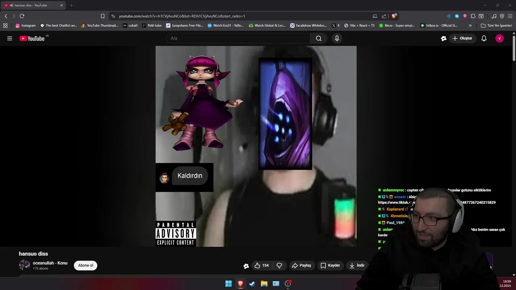516x290 pixels.
Task: Click the youtube.com URL in address bar
Action: click(182, 16)
